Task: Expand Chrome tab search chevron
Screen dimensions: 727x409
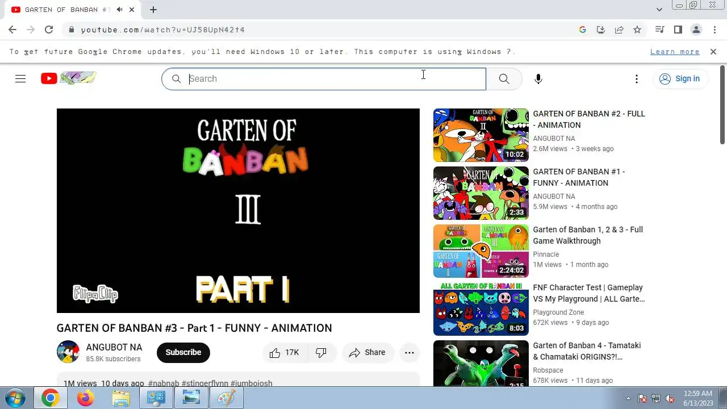Action: [659, 10]
